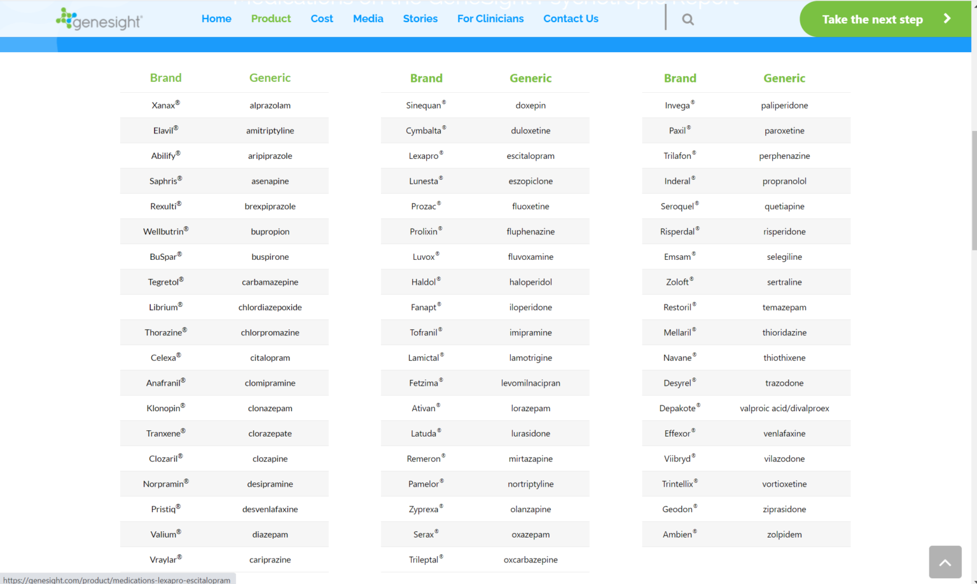Open the Xanax brand link
Viewport: 977px width, 584px height.
[165, 105]
